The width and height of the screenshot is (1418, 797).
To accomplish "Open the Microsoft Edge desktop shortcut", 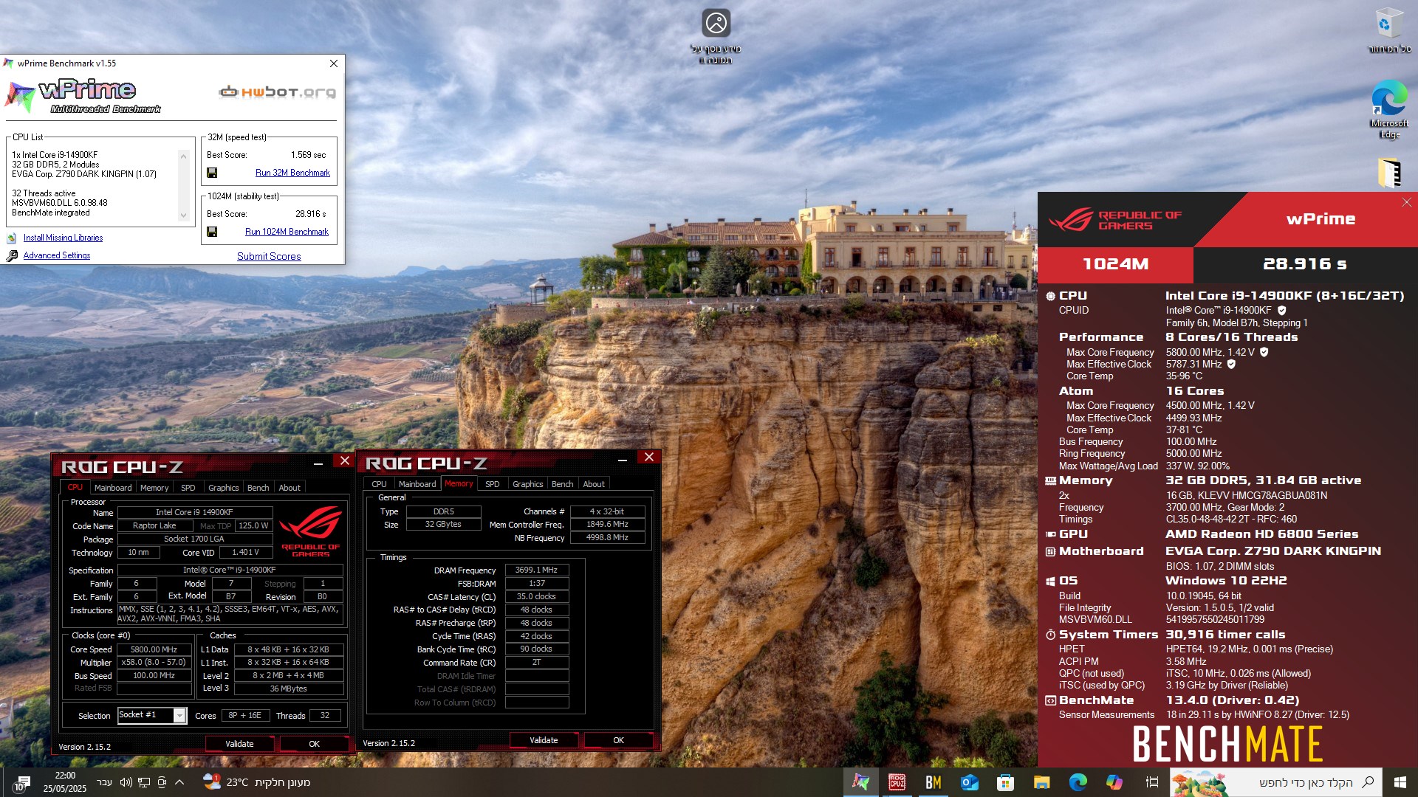I will [1389, 109].
